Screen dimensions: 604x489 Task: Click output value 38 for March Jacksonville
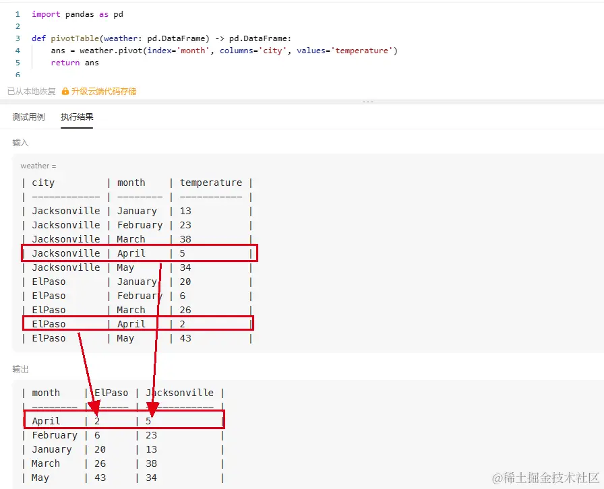[x=152, y=463]
